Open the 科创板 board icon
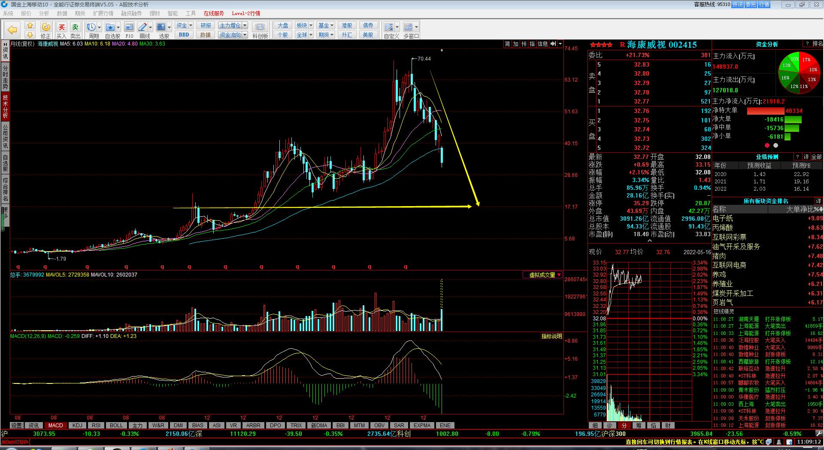This screenshot has width=824, height=450. click(260, 27)
